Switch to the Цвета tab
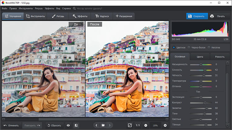Image resolution: width=232 pixels, height=130 pixels. click(200, 57)
